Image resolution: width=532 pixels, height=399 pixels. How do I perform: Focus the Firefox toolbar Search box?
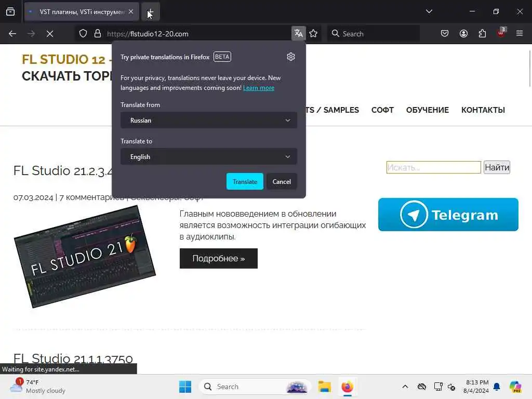[373, 34]
